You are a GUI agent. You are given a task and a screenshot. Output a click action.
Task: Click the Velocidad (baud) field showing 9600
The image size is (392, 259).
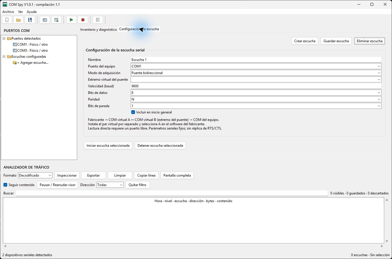point(256,86)
